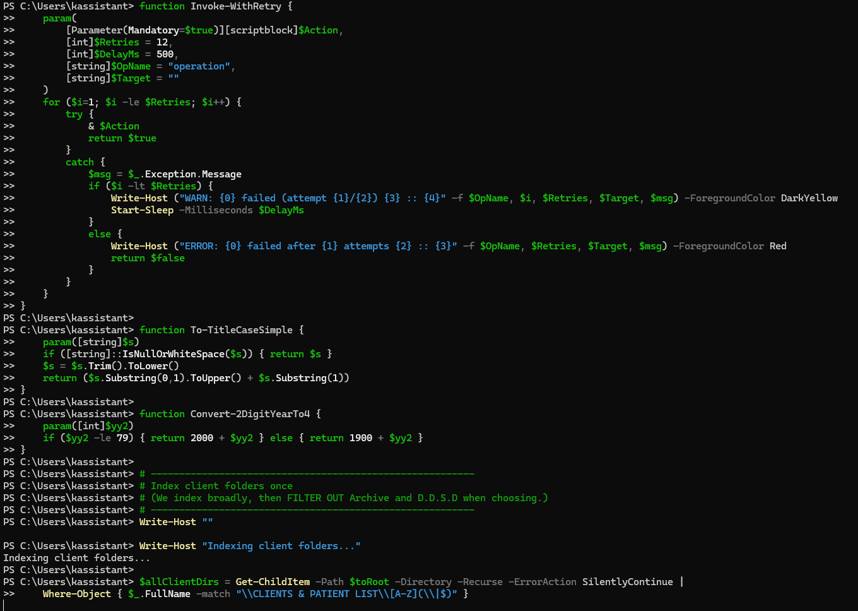Select the $Retries default value 12
This screenshot has width=858, height=611.
(x=162, y=42)
